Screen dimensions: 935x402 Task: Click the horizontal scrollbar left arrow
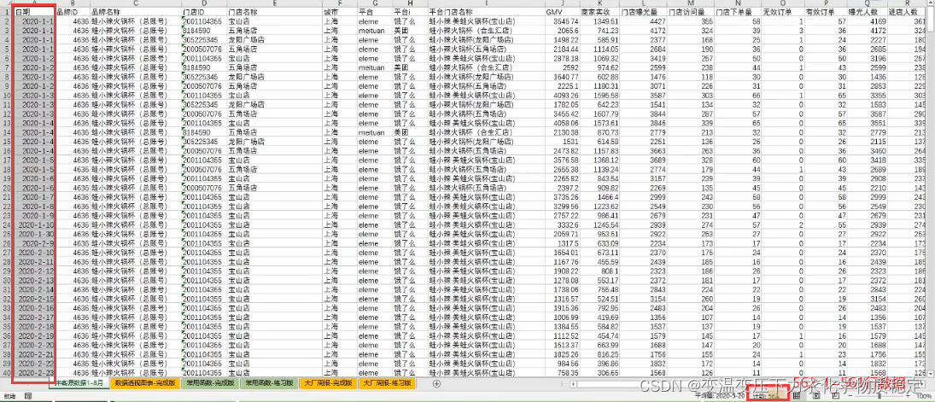click(x=574, y=383)
